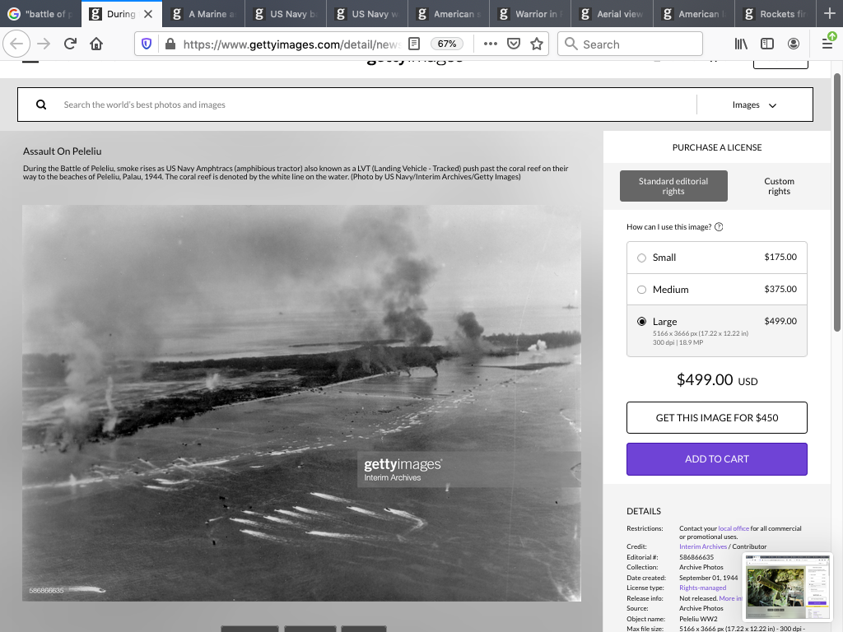Select the Large $499.00 license option
The width and height of the screenshot is (843, 632).
click(642, 322)
